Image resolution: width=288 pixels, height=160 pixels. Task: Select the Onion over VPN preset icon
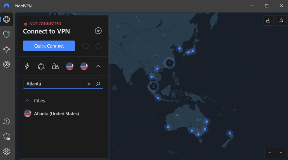[41, 66]
